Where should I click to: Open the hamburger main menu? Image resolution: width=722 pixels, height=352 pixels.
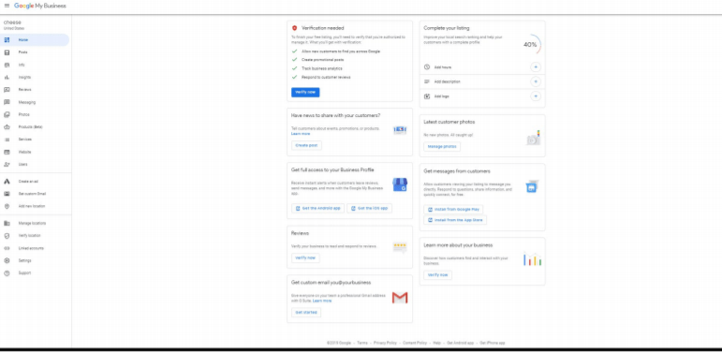pyautogui.click(x=7, y=6)
